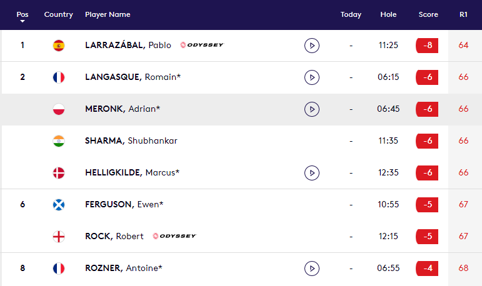The height and width of the screenshot is (286, 482).
Task: Click Larrazábal's red -8 score badge
Action: pos(427,46)
